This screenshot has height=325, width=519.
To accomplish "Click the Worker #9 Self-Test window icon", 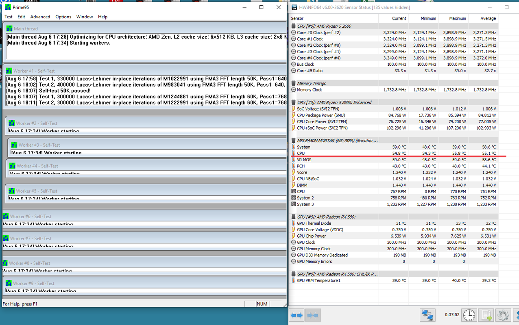I will click(x=9, y=283).
